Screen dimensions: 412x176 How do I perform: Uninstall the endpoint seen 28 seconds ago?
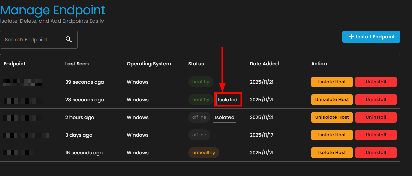coord(376,100)
